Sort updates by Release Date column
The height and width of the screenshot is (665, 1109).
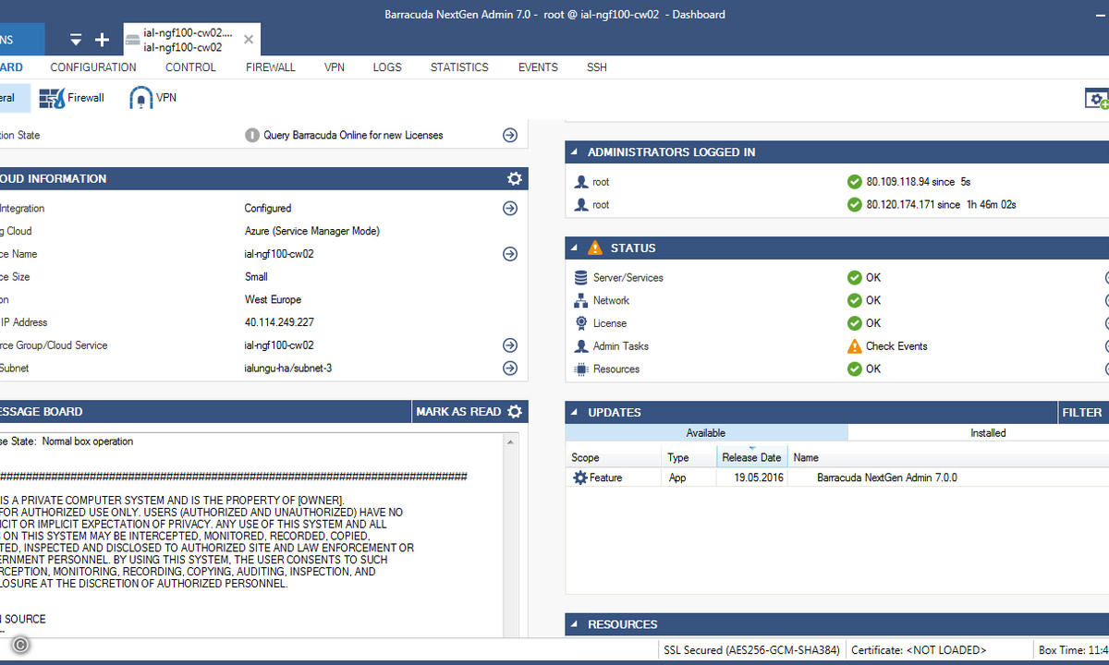750,458
